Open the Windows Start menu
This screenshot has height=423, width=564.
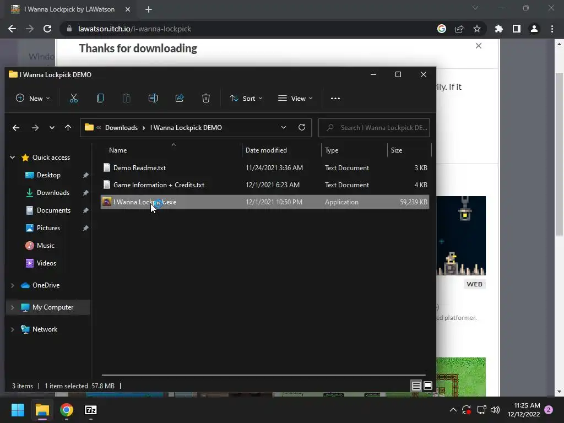click(18, 410)
